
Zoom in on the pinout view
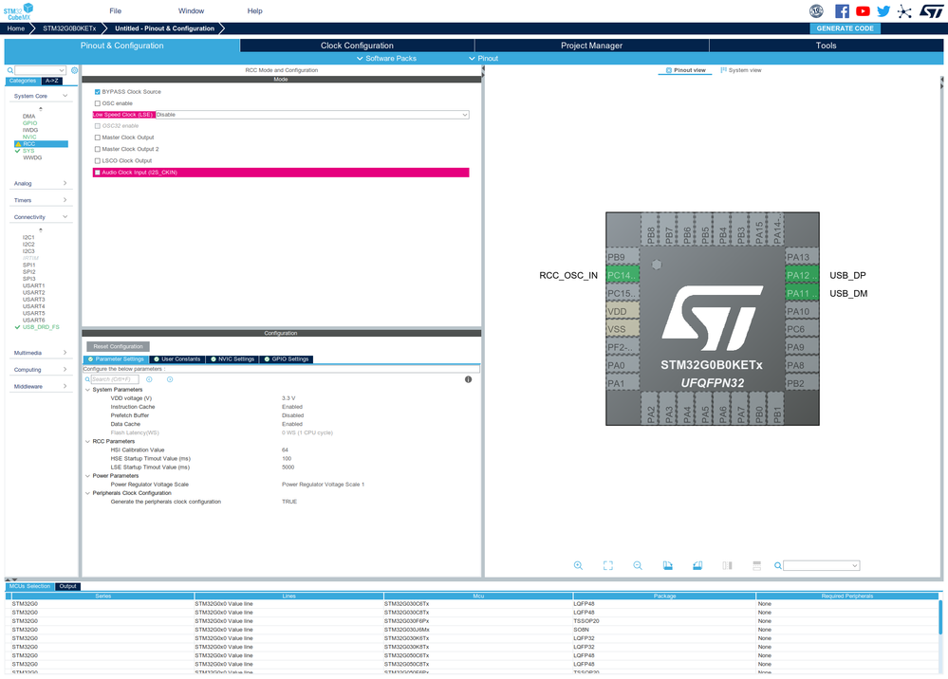pos(578,565)
